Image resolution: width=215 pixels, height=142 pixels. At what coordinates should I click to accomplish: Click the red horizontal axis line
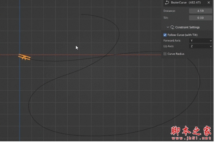coord(82,55)
